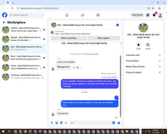Open Gabriel's conversation

point(23,29)
